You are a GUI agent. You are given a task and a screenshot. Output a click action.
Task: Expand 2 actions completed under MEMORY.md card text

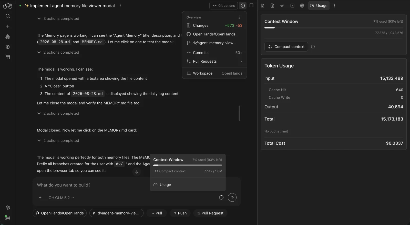(58, 141)
